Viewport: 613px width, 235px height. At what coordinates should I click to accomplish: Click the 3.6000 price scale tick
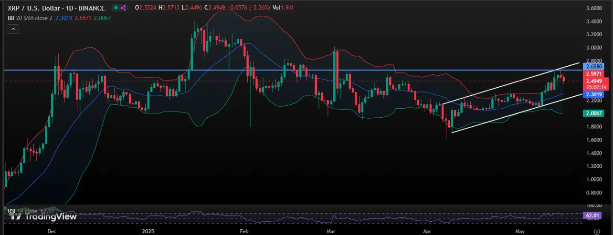point(593,8)
